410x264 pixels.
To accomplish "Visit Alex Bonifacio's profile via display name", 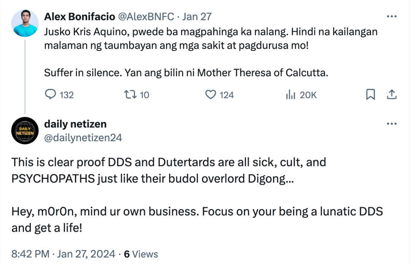I will [79, 16].
